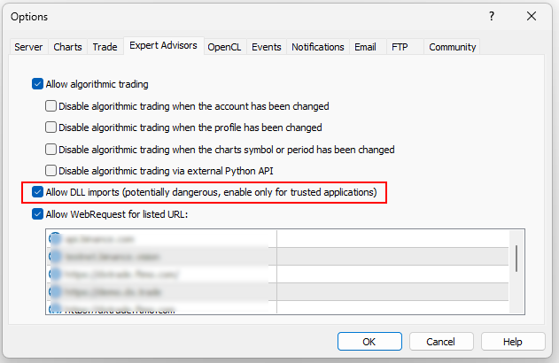The image size is (559, 363).
Task: Confirm the options with the OK button
Action: pos(369,341)
